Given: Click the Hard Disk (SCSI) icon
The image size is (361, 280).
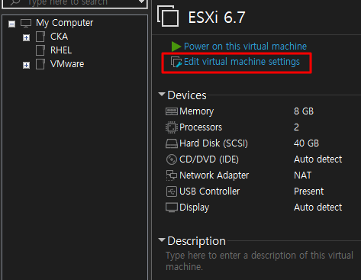Looking at the screenshot, I should (172, 143).
